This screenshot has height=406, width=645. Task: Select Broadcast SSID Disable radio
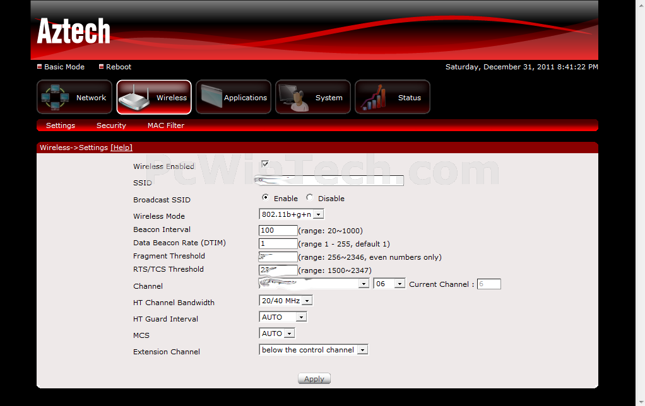tap(310, 198)
